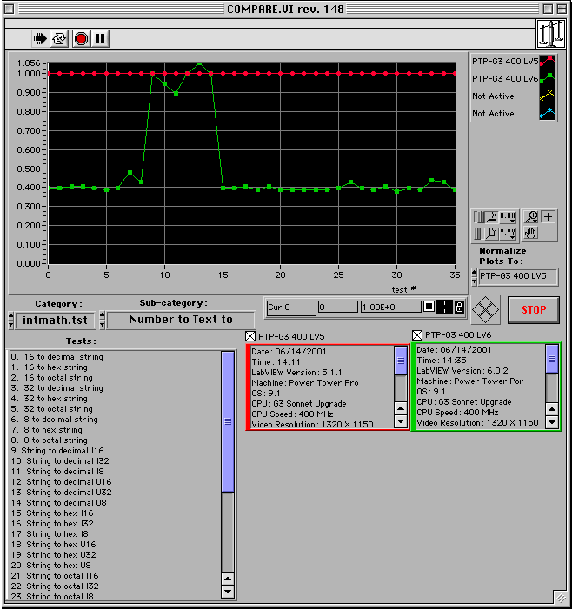Click the cursor mover diamond pad
This screenshot has height=609, width=572.
click(x=485, y=309)
